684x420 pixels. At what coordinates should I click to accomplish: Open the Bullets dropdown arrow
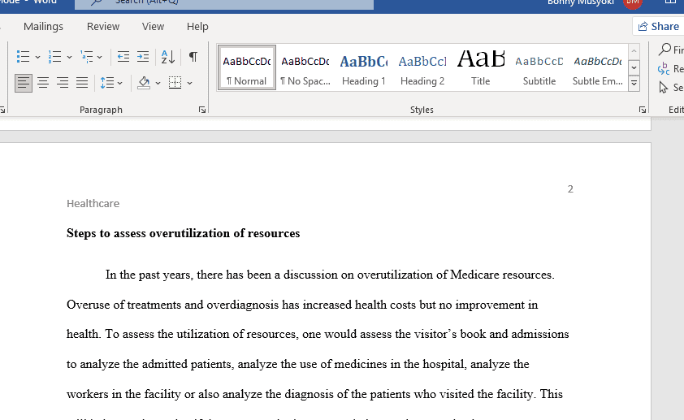pos(37,57)
